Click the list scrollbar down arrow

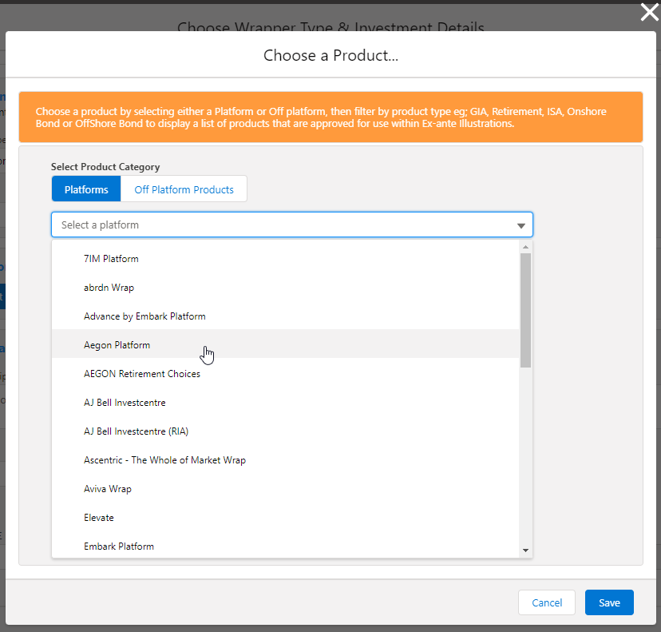(525, 550)
